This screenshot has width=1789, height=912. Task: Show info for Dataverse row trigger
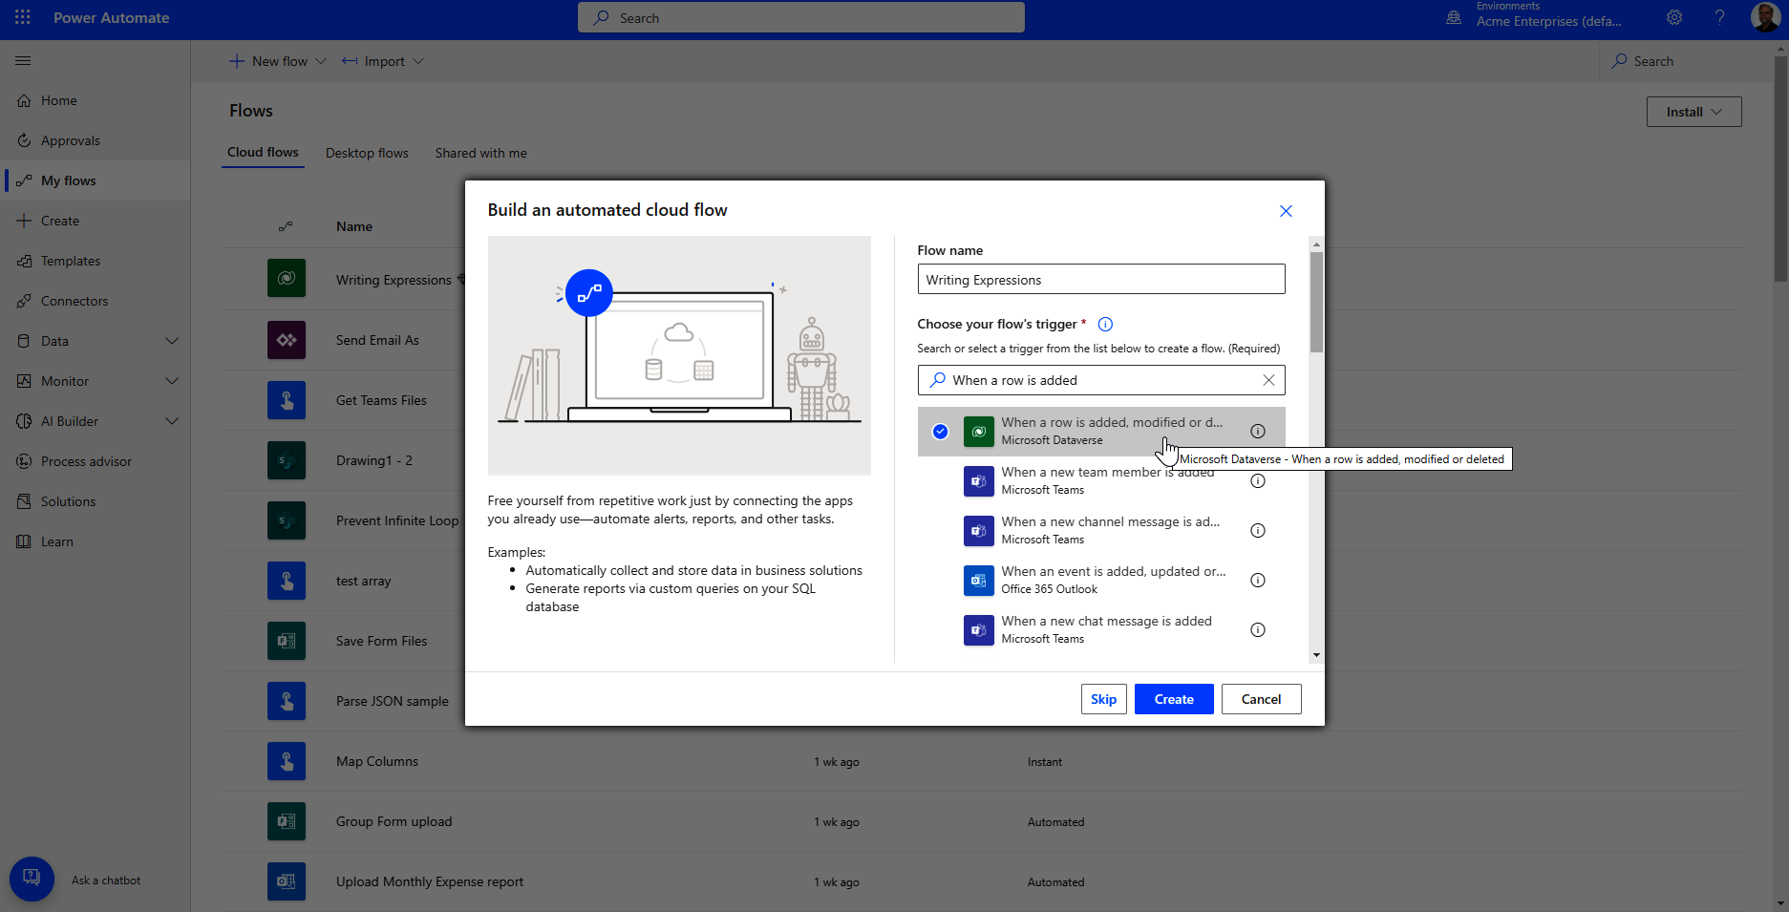click(x=1258, y=431)
